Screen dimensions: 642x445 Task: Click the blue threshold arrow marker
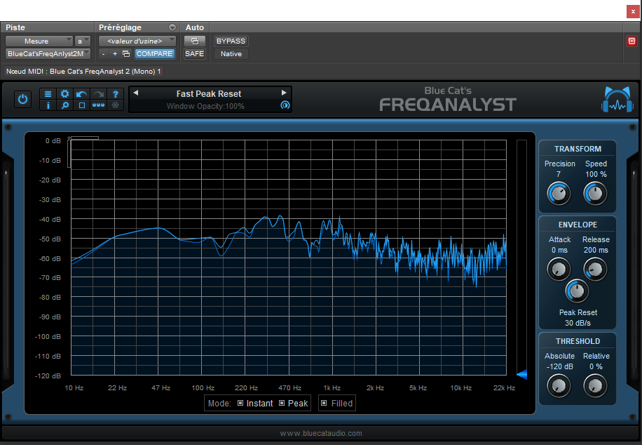521,374
